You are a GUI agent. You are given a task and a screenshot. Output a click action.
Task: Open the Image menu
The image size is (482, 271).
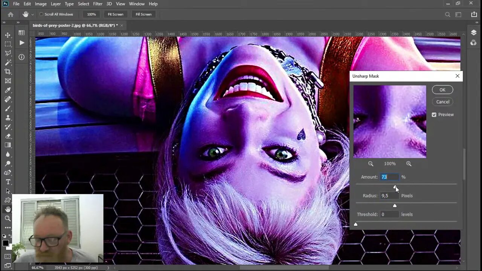(41, 4)
